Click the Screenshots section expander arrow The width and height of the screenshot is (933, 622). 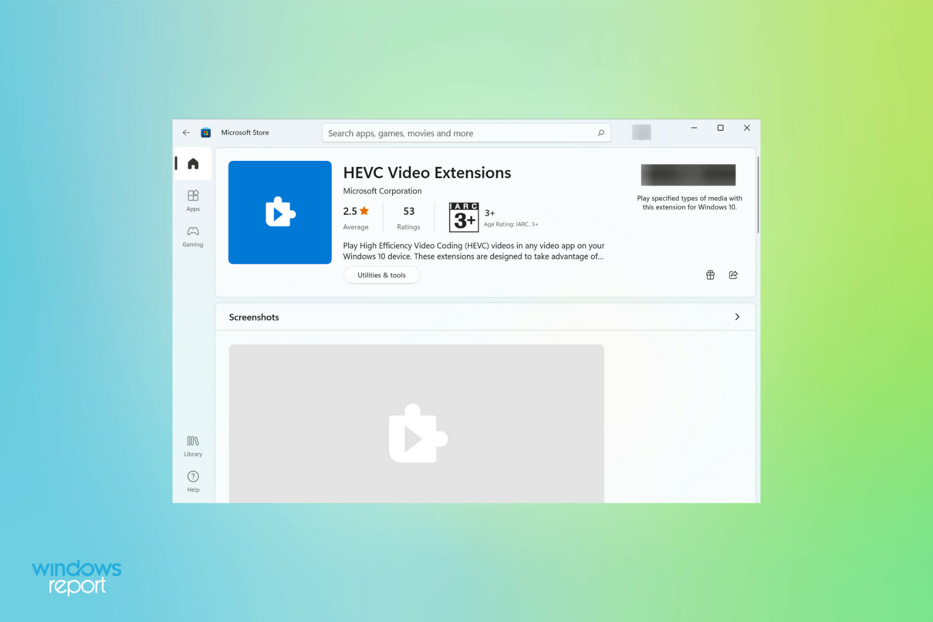(737, 316)
